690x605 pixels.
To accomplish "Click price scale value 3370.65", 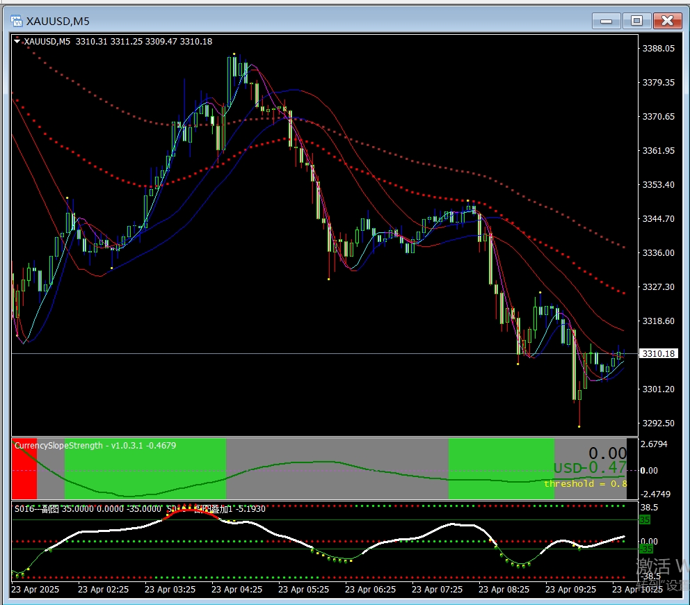I will coord(658,117).
